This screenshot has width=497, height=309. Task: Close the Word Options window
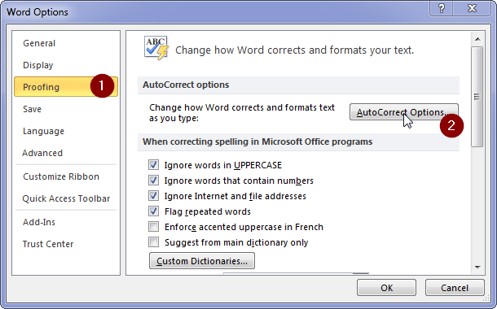pyautogui.click(x=472, y=8)
